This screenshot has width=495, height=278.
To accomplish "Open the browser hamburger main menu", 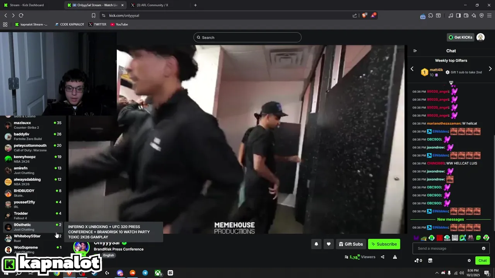I will [489, 15].
